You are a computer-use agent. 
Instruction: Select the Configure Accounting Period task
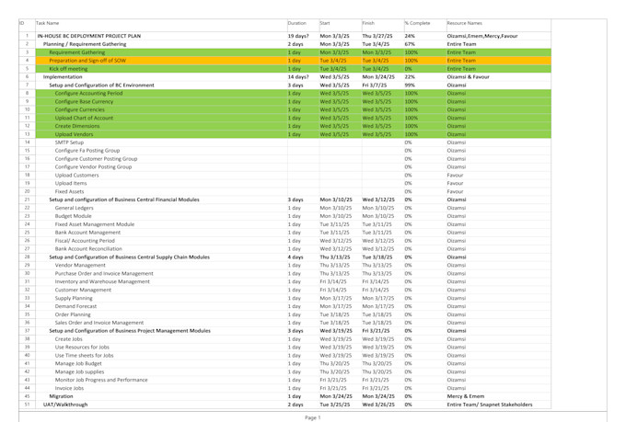click(x=88, y=94)
